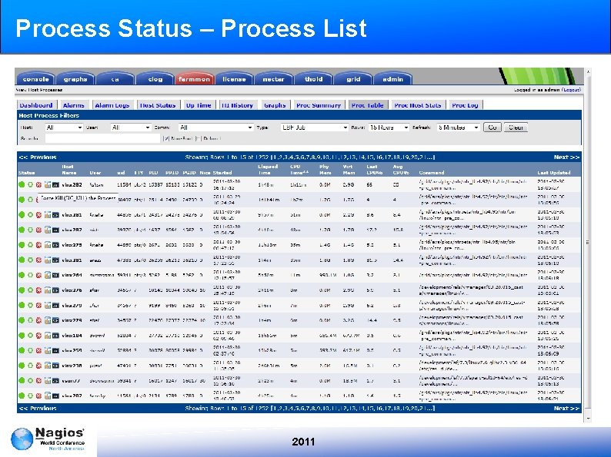
Task: Click green signal icon in vlnx238 row
Action: pyautogui.click(x=30, y=366)
